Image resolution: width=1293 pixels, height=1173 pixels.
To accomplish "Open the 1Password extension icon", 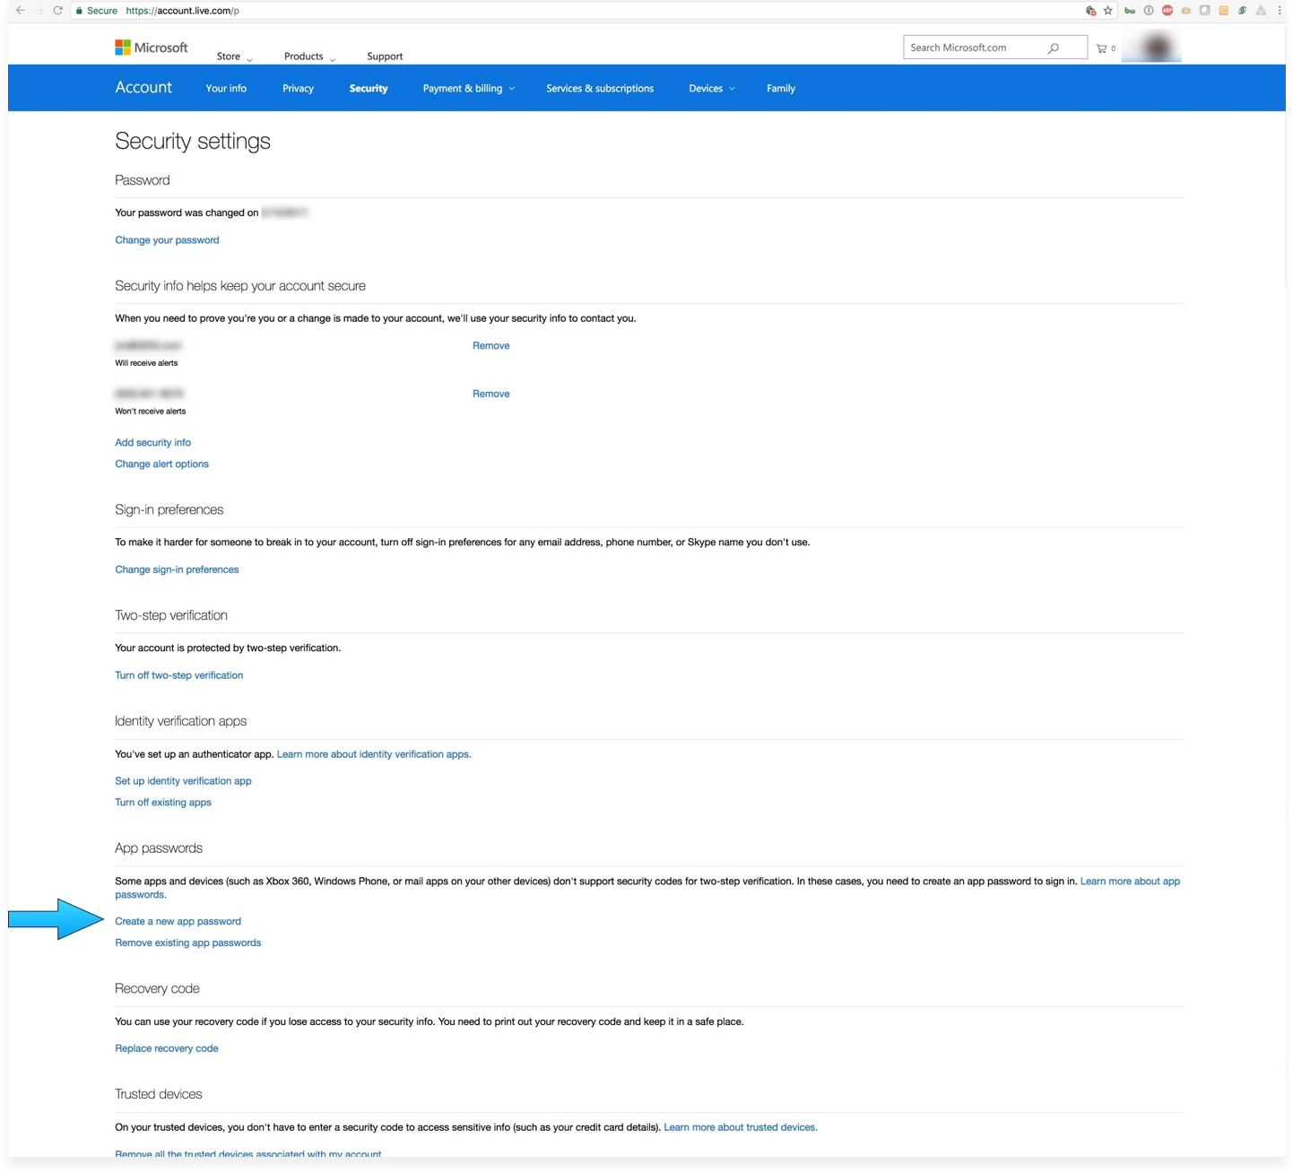I will [x=1149, y=10].
